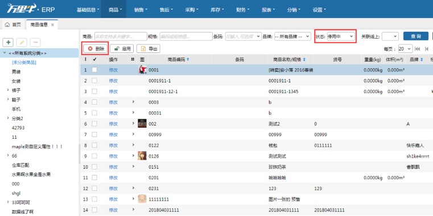The width and height of the screenshot is (433, 216).
Task: Click the column settings grid icon in header
Action: [x=133, y=59]
